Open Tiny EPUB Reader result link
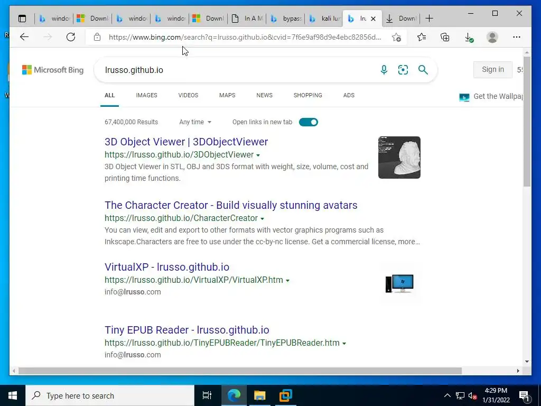 tap(186, 330)
